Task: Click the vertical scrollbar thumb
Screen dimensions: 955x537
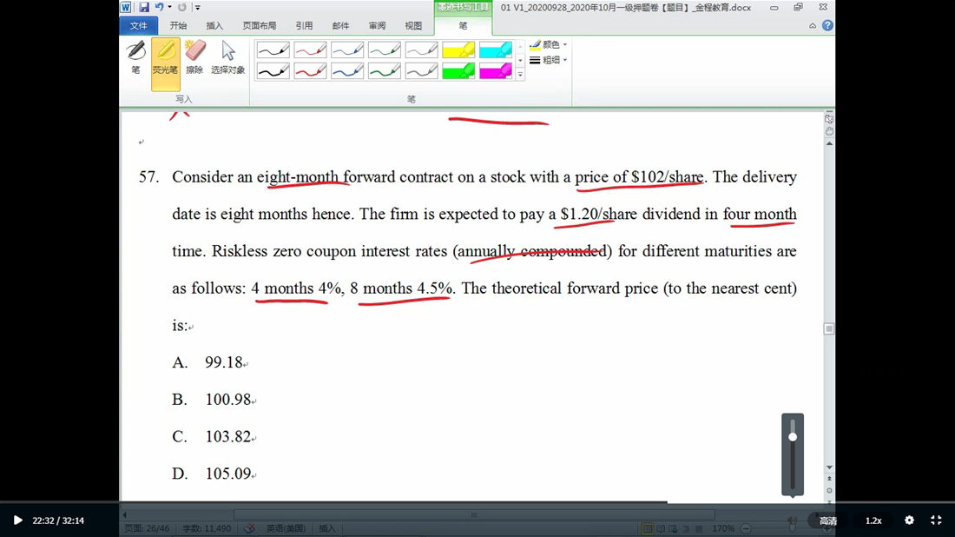Action: (829, 328)
